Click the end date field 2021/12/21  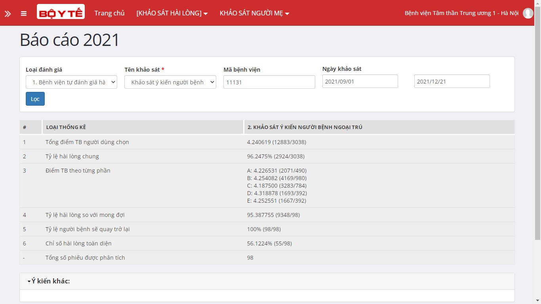pos(451,81)
